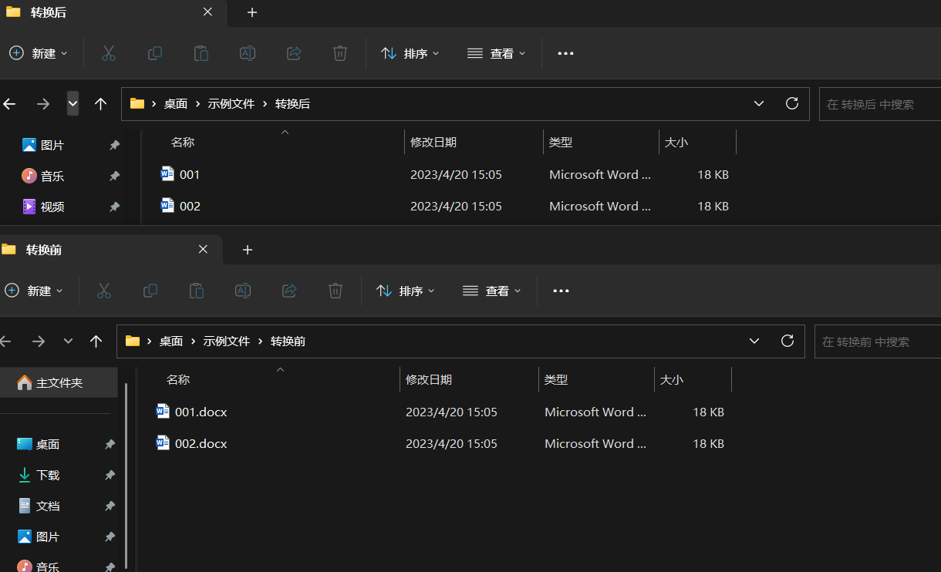
Task: Click 示例文件 breadcrumb in 转换后 address bar
Action: tap(231, 103)
